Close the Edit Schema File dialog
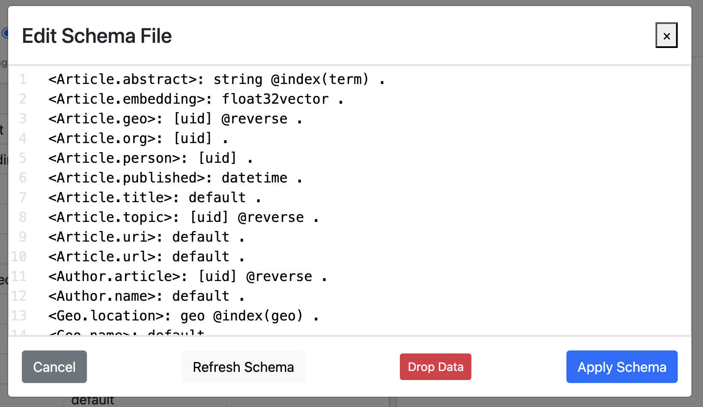 point(666,36)
